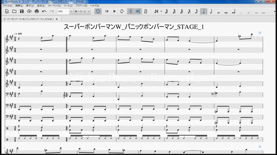Click the system break icon on the second system

(x=260, y=147)
